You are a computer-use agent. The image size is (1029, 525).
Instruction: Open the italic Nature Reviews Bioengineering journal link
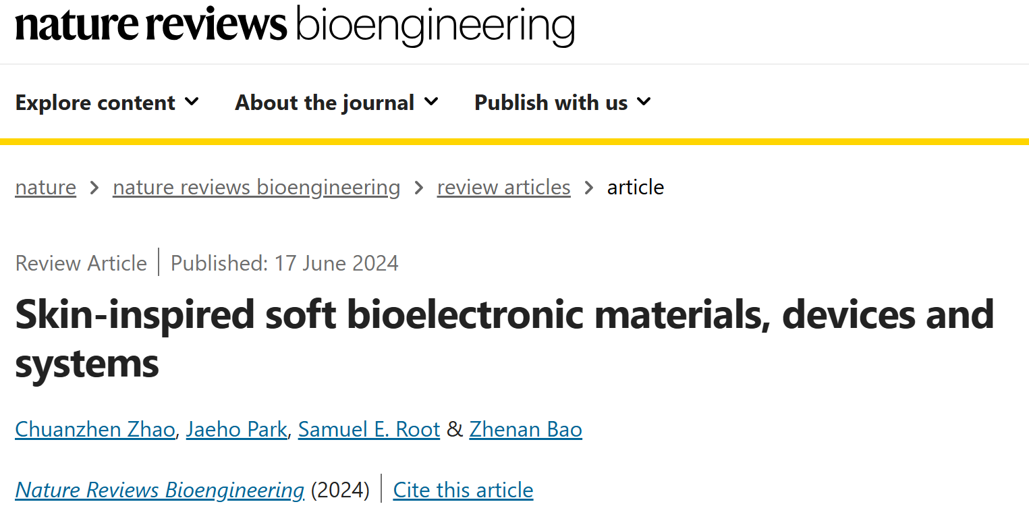pos(160,490)
